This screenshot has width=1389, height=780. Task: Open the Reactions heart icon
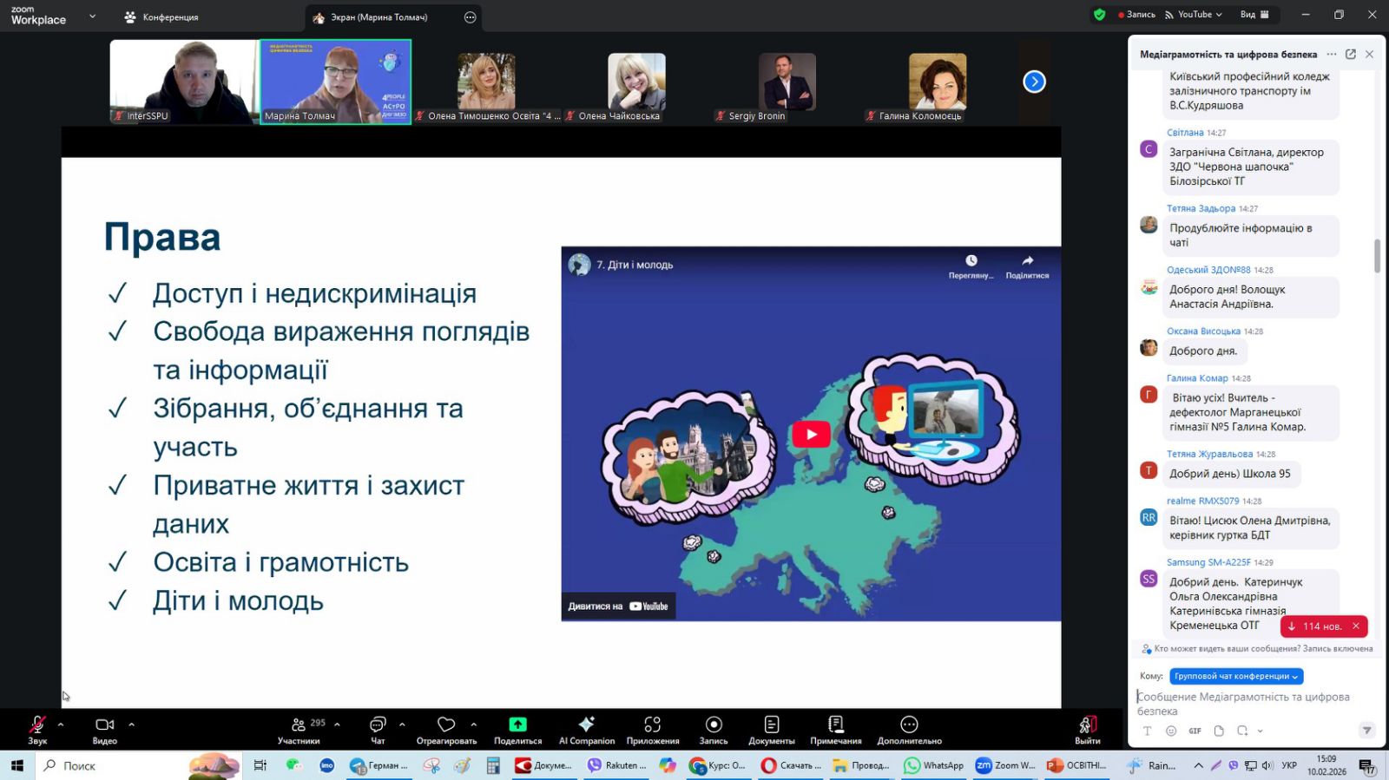click(x=446, y=725)
